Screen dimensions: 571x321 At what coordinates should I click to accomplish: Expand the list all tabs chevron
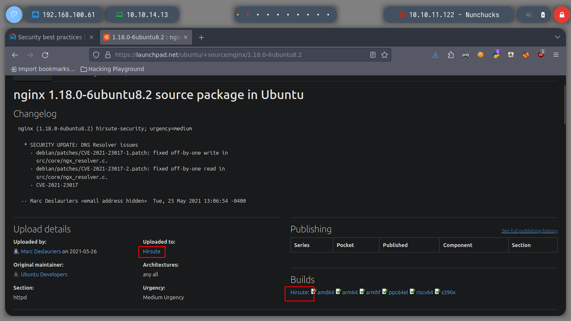click(x=557, y=37)
